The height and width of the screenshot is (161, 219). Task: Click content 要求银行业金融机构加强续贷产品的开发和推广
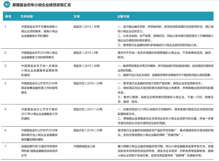(165, 133)
